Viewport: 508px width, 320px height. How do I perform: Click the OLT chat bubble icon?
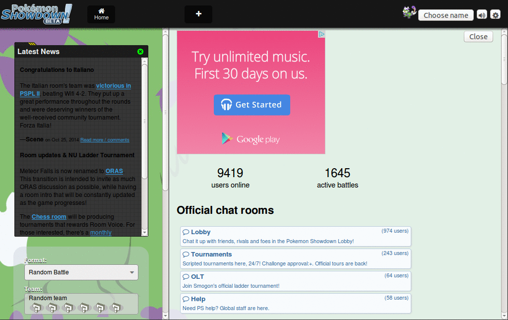click(186, 277)
